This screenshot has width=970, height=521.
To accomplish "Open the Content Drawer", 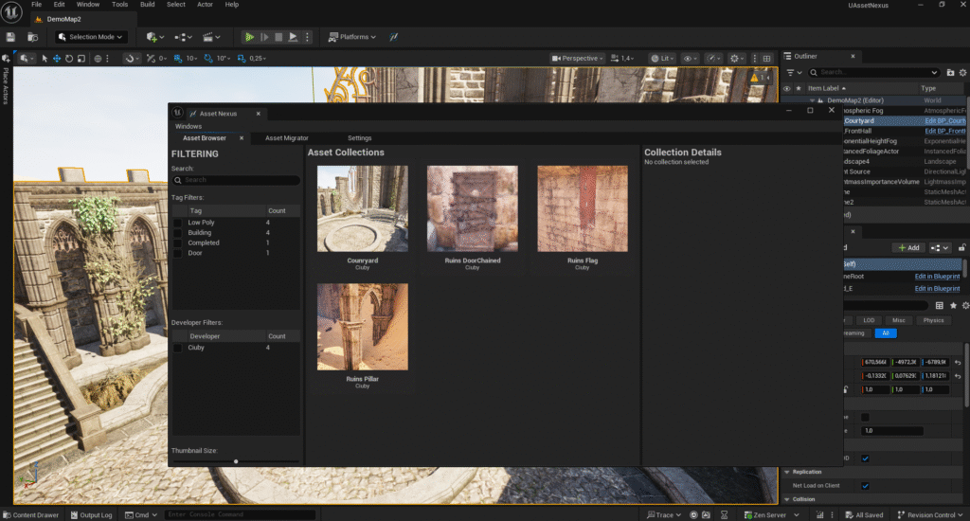I will tap(30, 515).
